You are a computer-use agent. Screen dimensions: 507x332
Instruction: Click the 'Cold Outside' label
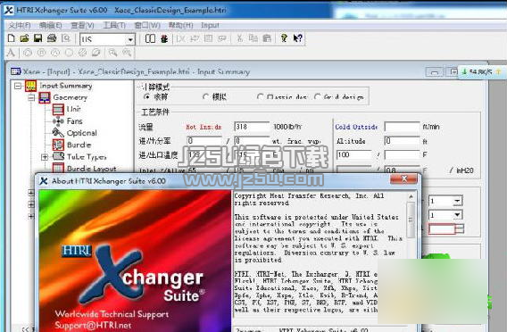356,127
